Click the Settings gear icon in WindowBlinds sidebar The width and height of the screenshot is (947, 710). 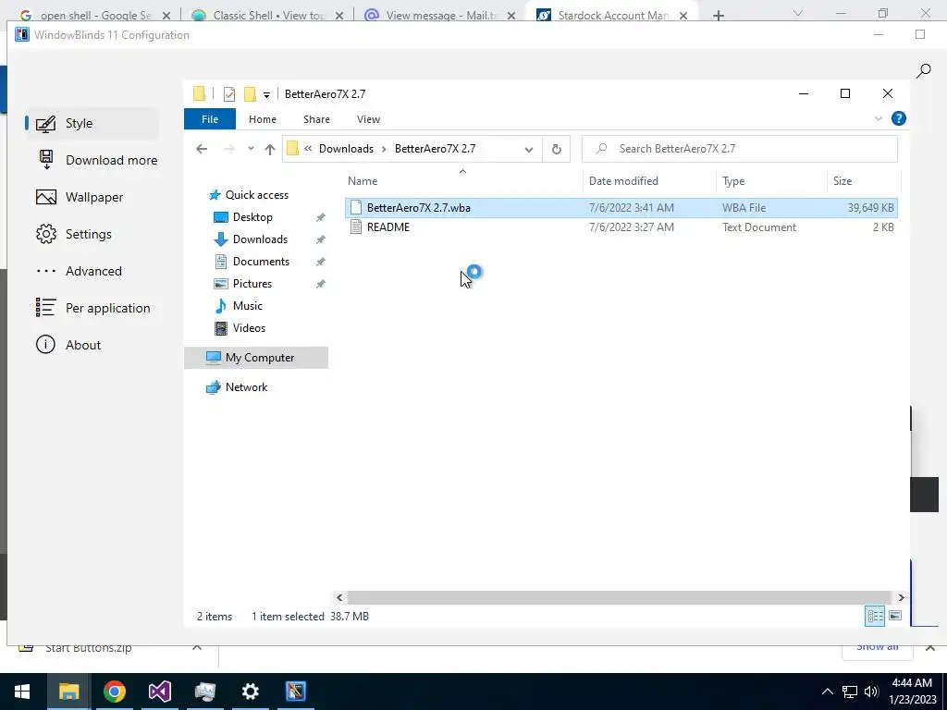[x=46, y=234]
